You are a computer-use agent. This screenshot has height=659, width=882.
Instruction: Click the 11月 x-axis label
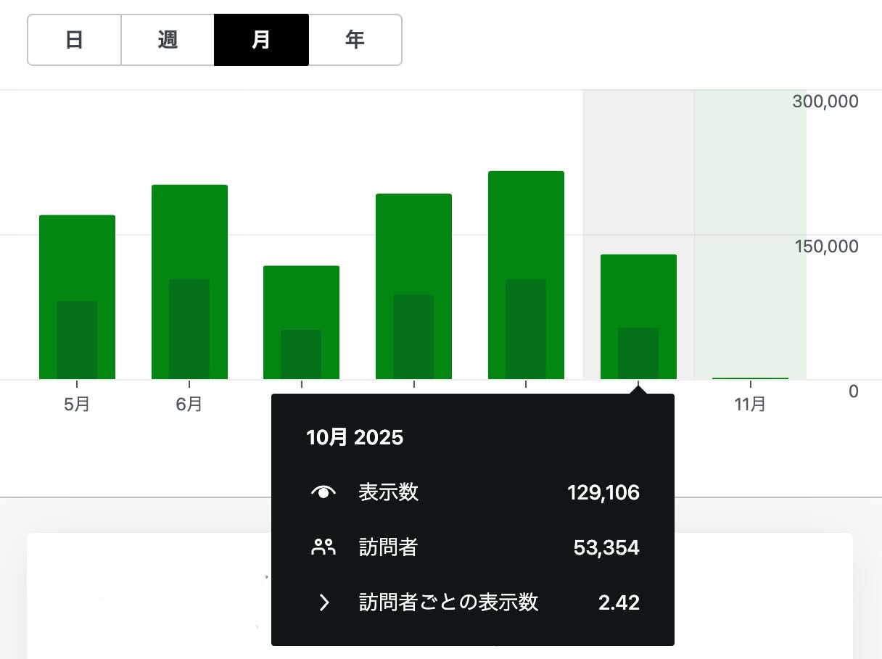point(750,405)
